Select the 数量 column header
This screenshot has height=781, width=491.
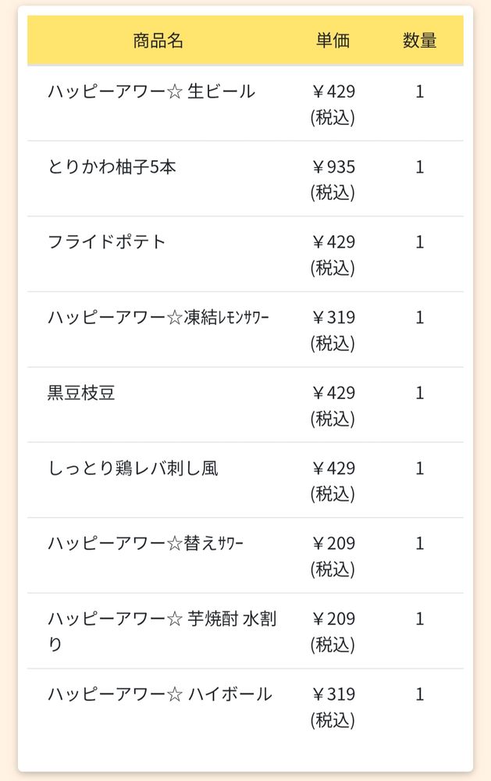(x=420, y=41)
